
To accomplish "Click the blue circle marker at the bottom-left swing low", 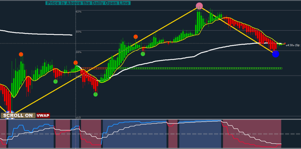I will (x=10, y=114).
